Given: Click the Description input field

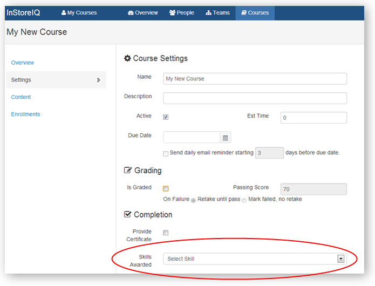Looking at the screenshot, I should [x=255, y=98].
